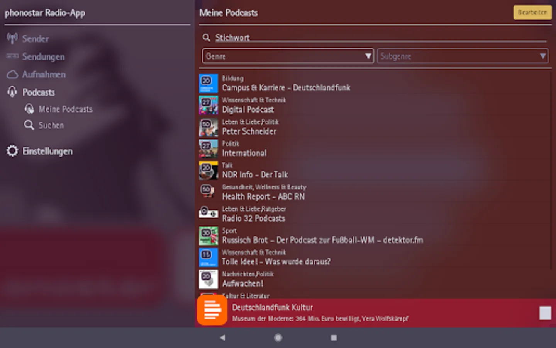Select the Podcasts microphone icon
Screen dimensions: 556x348
coord(12,92)
